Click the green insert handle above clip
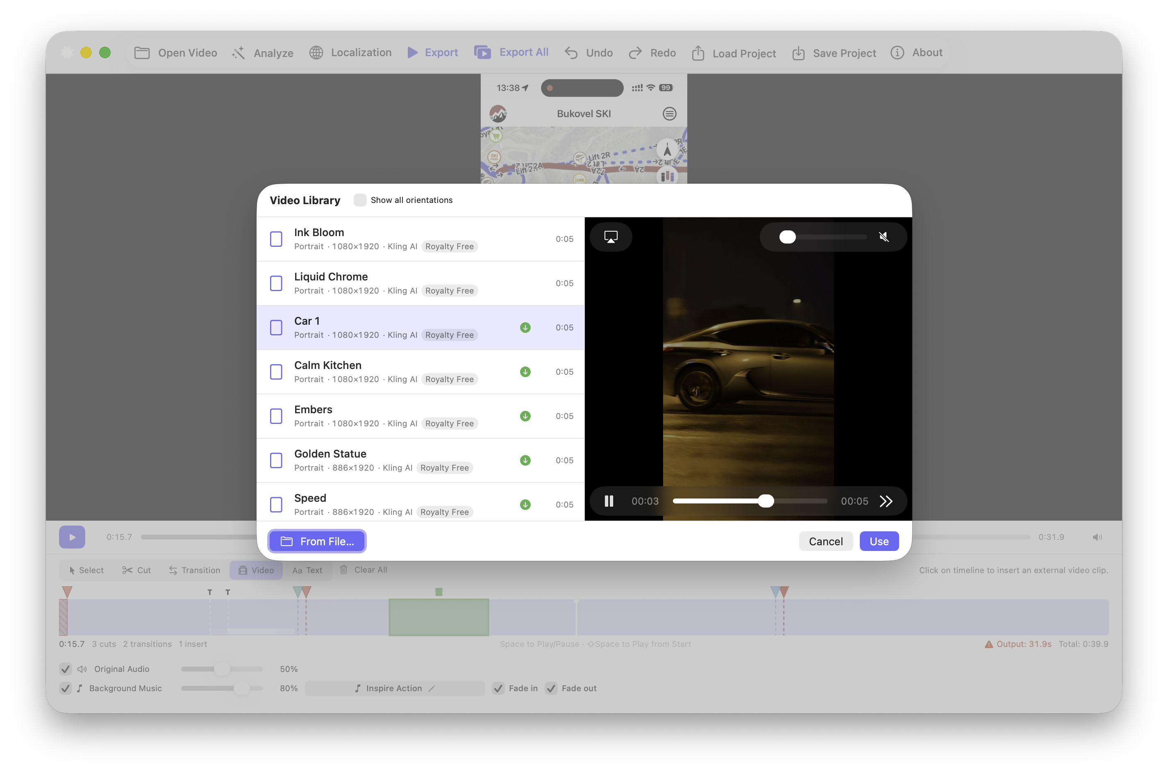This screenshot has width=1168, height=774. coord(439,591)
